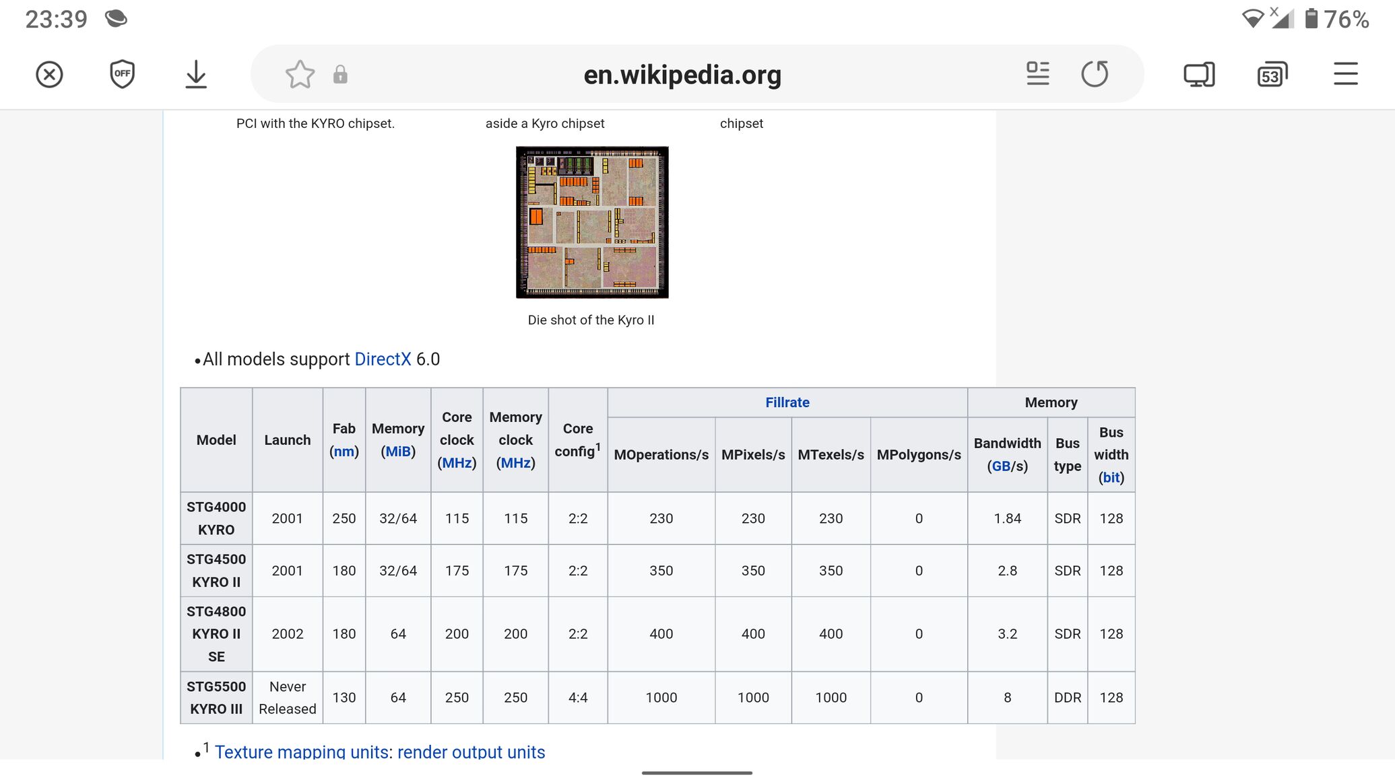This screenshot has width=1395, height=784.
Task: Open downloads via the download arrow icon
Action: point(196,74)
